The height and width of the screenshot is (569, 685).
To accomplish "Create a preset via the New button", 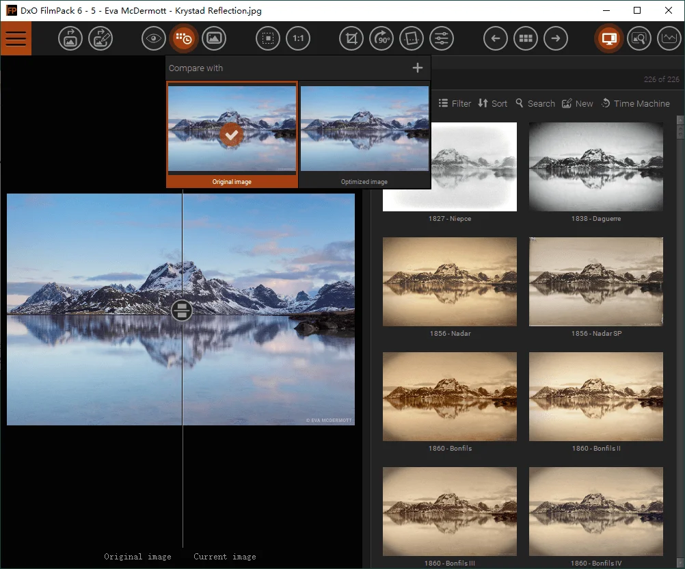I will pos(578,103).
